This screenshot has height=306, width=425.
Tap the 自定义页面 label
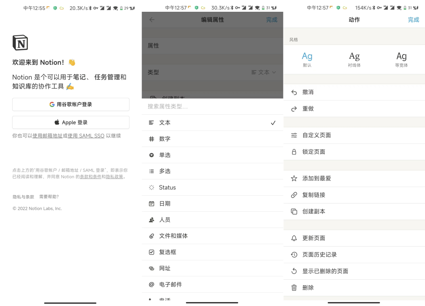point(316,135)
